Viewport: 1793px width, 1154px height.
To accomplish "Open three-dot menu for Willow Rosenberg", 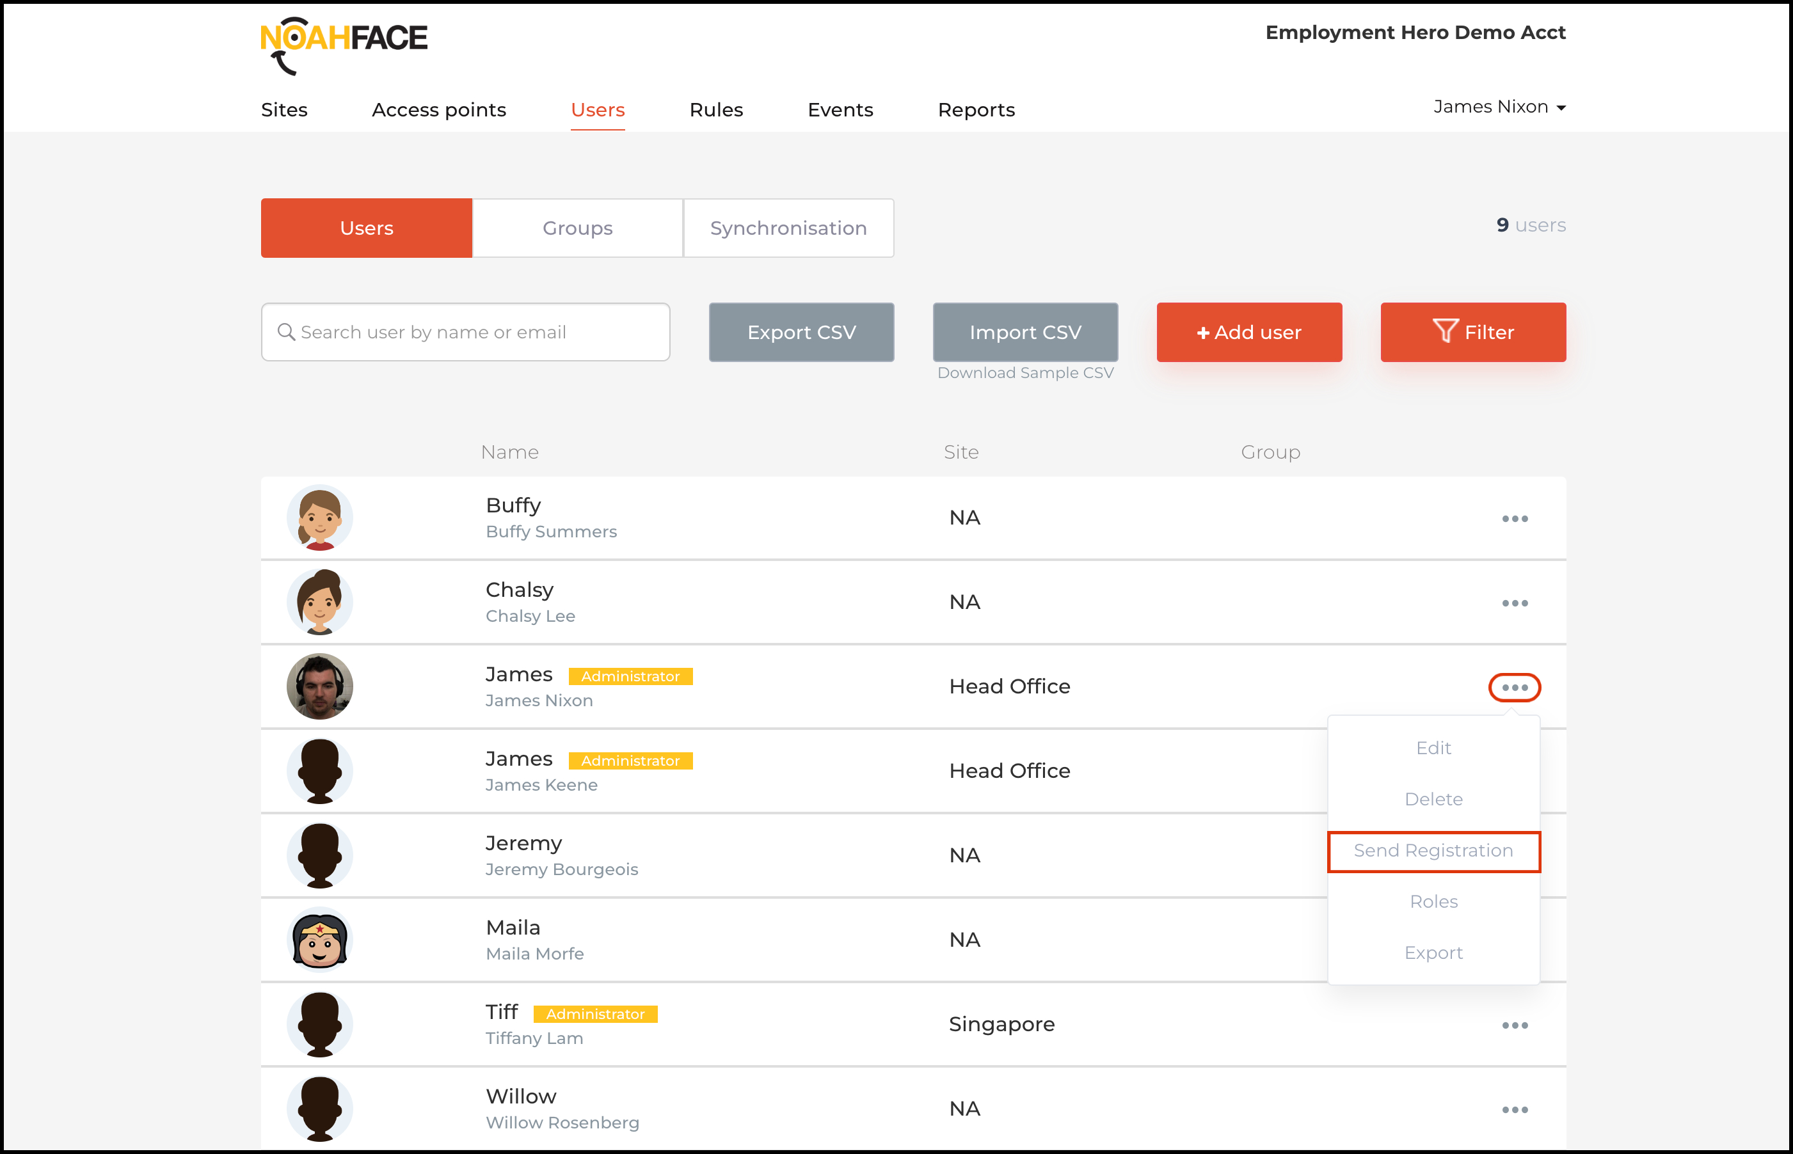I will click(1514, 1110).
